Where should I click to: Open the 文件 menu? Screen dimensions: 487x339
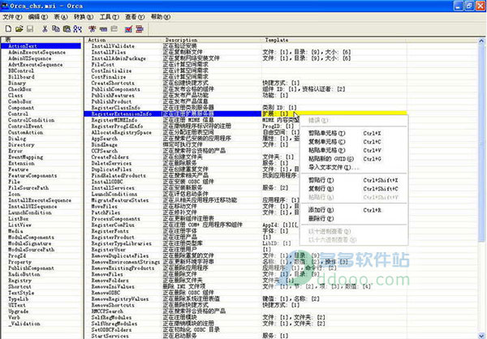click(x=12, y=17)
